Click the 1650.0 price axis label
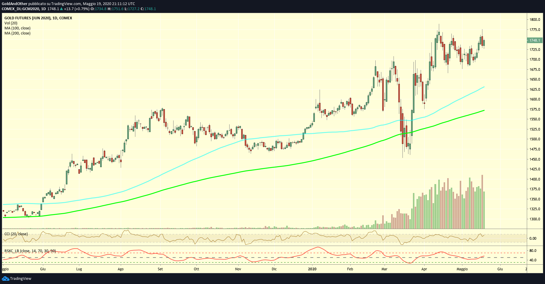Image resolution: width=545 pixels, height=284 pixels. (x=535, y=79)
